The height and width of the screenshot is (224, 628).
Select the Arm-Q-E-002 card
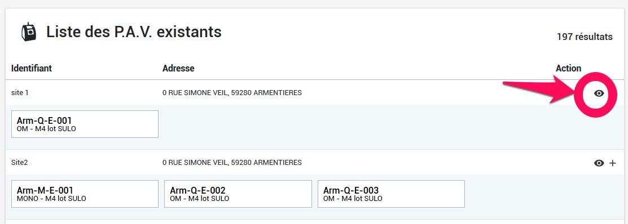coord(238,194)
